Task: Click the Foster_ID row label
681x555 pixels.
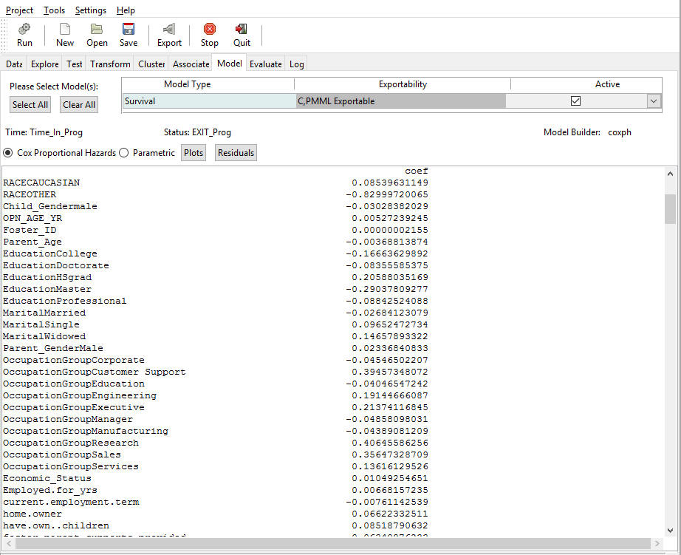Action: click(x=30, y=230)
